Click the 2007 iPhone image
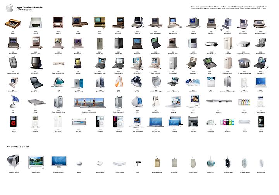279x195 pixels. point(261,122)
